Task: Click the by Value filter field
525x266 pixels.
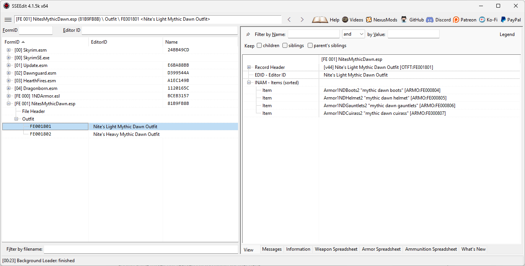Action: [414, 34]
